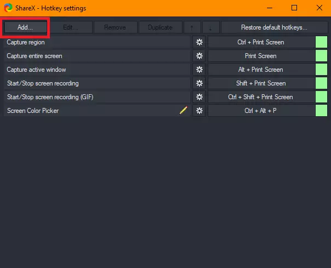Select the Capture entire screen row

97,56
